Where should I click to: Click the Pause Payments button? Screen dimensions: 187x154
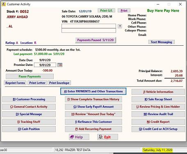pyautogui.click(x=30, y=77)
